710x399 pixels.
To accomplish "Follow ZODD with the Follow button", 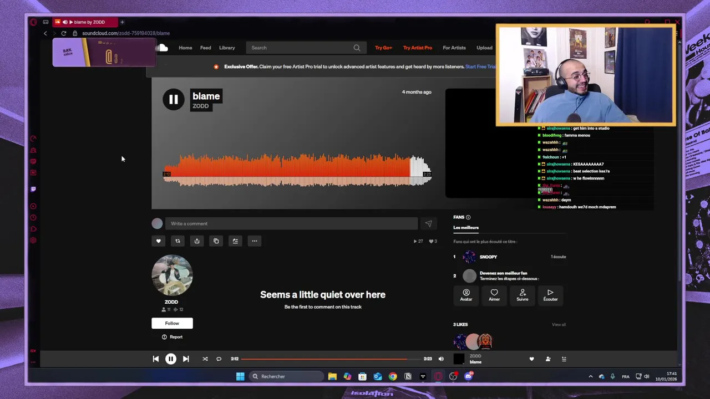I will (x=172, y=323).
